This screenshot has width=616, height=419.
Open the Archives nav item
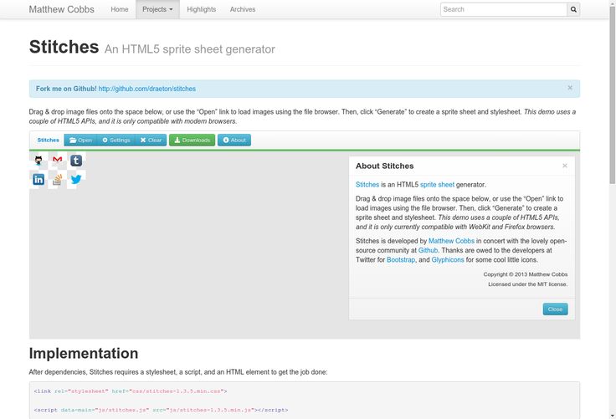pos(243,9)
